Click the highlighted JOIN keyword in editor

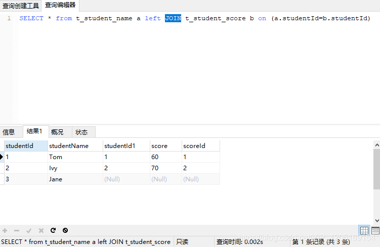pos(173,18)
